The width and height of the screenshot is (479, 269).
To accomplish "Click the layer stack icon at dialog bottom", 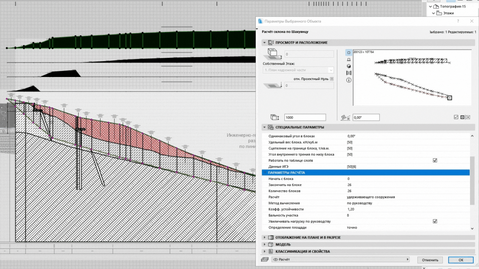I will coord(265,260).
